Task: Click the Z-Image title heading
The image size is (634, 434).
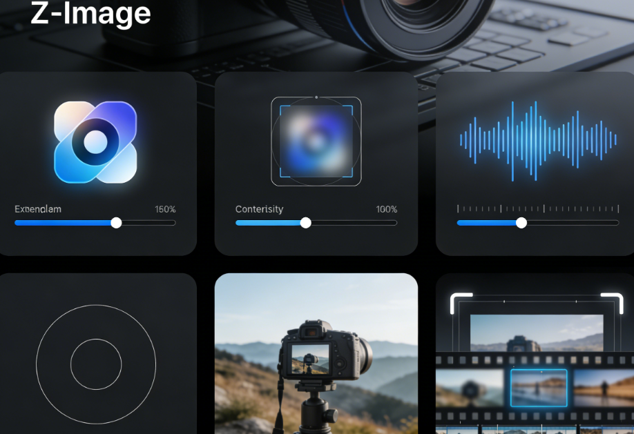Action: (x=90, y=14)
